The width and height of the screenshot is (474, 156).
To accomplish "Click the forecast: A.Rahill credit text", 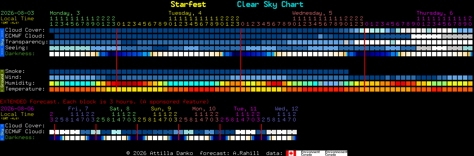I will tap(229, 153).
